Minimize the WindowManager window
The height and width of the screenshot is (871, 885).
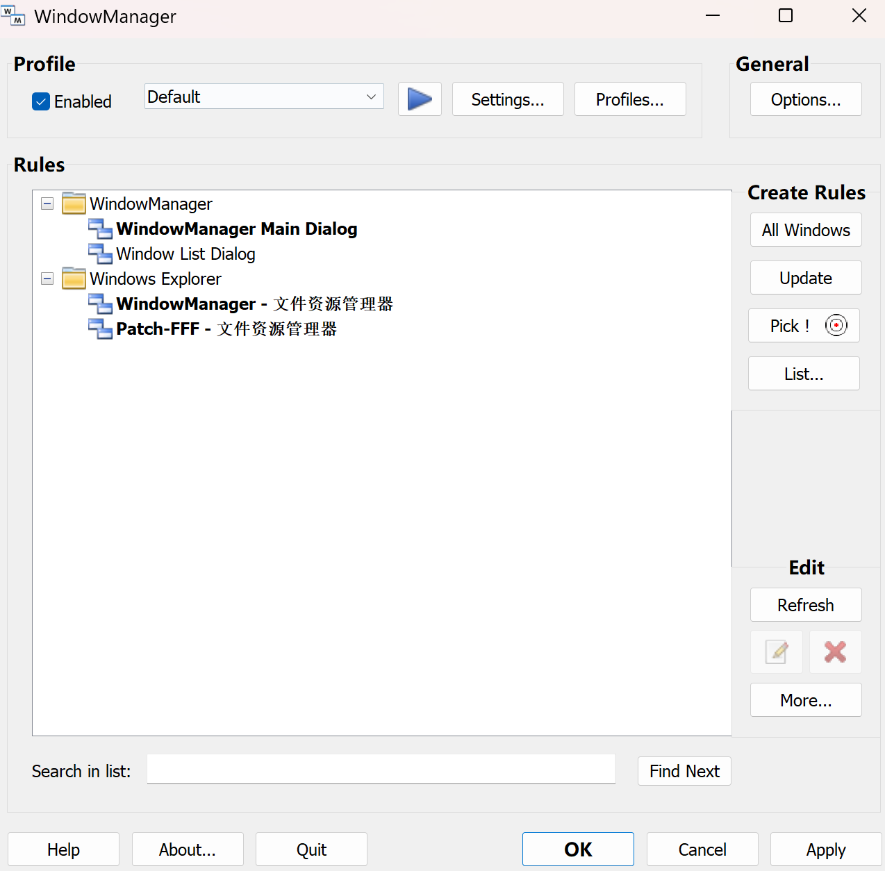click(x=713, y=15)
